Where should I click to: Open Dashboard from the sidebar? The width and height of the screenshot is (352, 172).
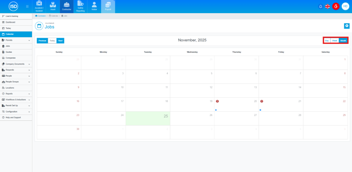[x=10, y=22]
